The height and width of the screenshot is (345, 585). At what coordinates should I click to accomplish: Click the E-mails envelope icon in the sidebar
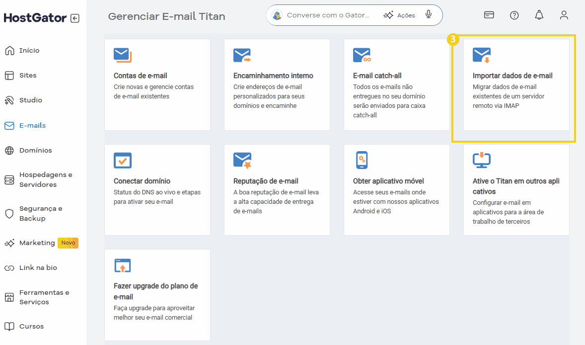(9, 125)
